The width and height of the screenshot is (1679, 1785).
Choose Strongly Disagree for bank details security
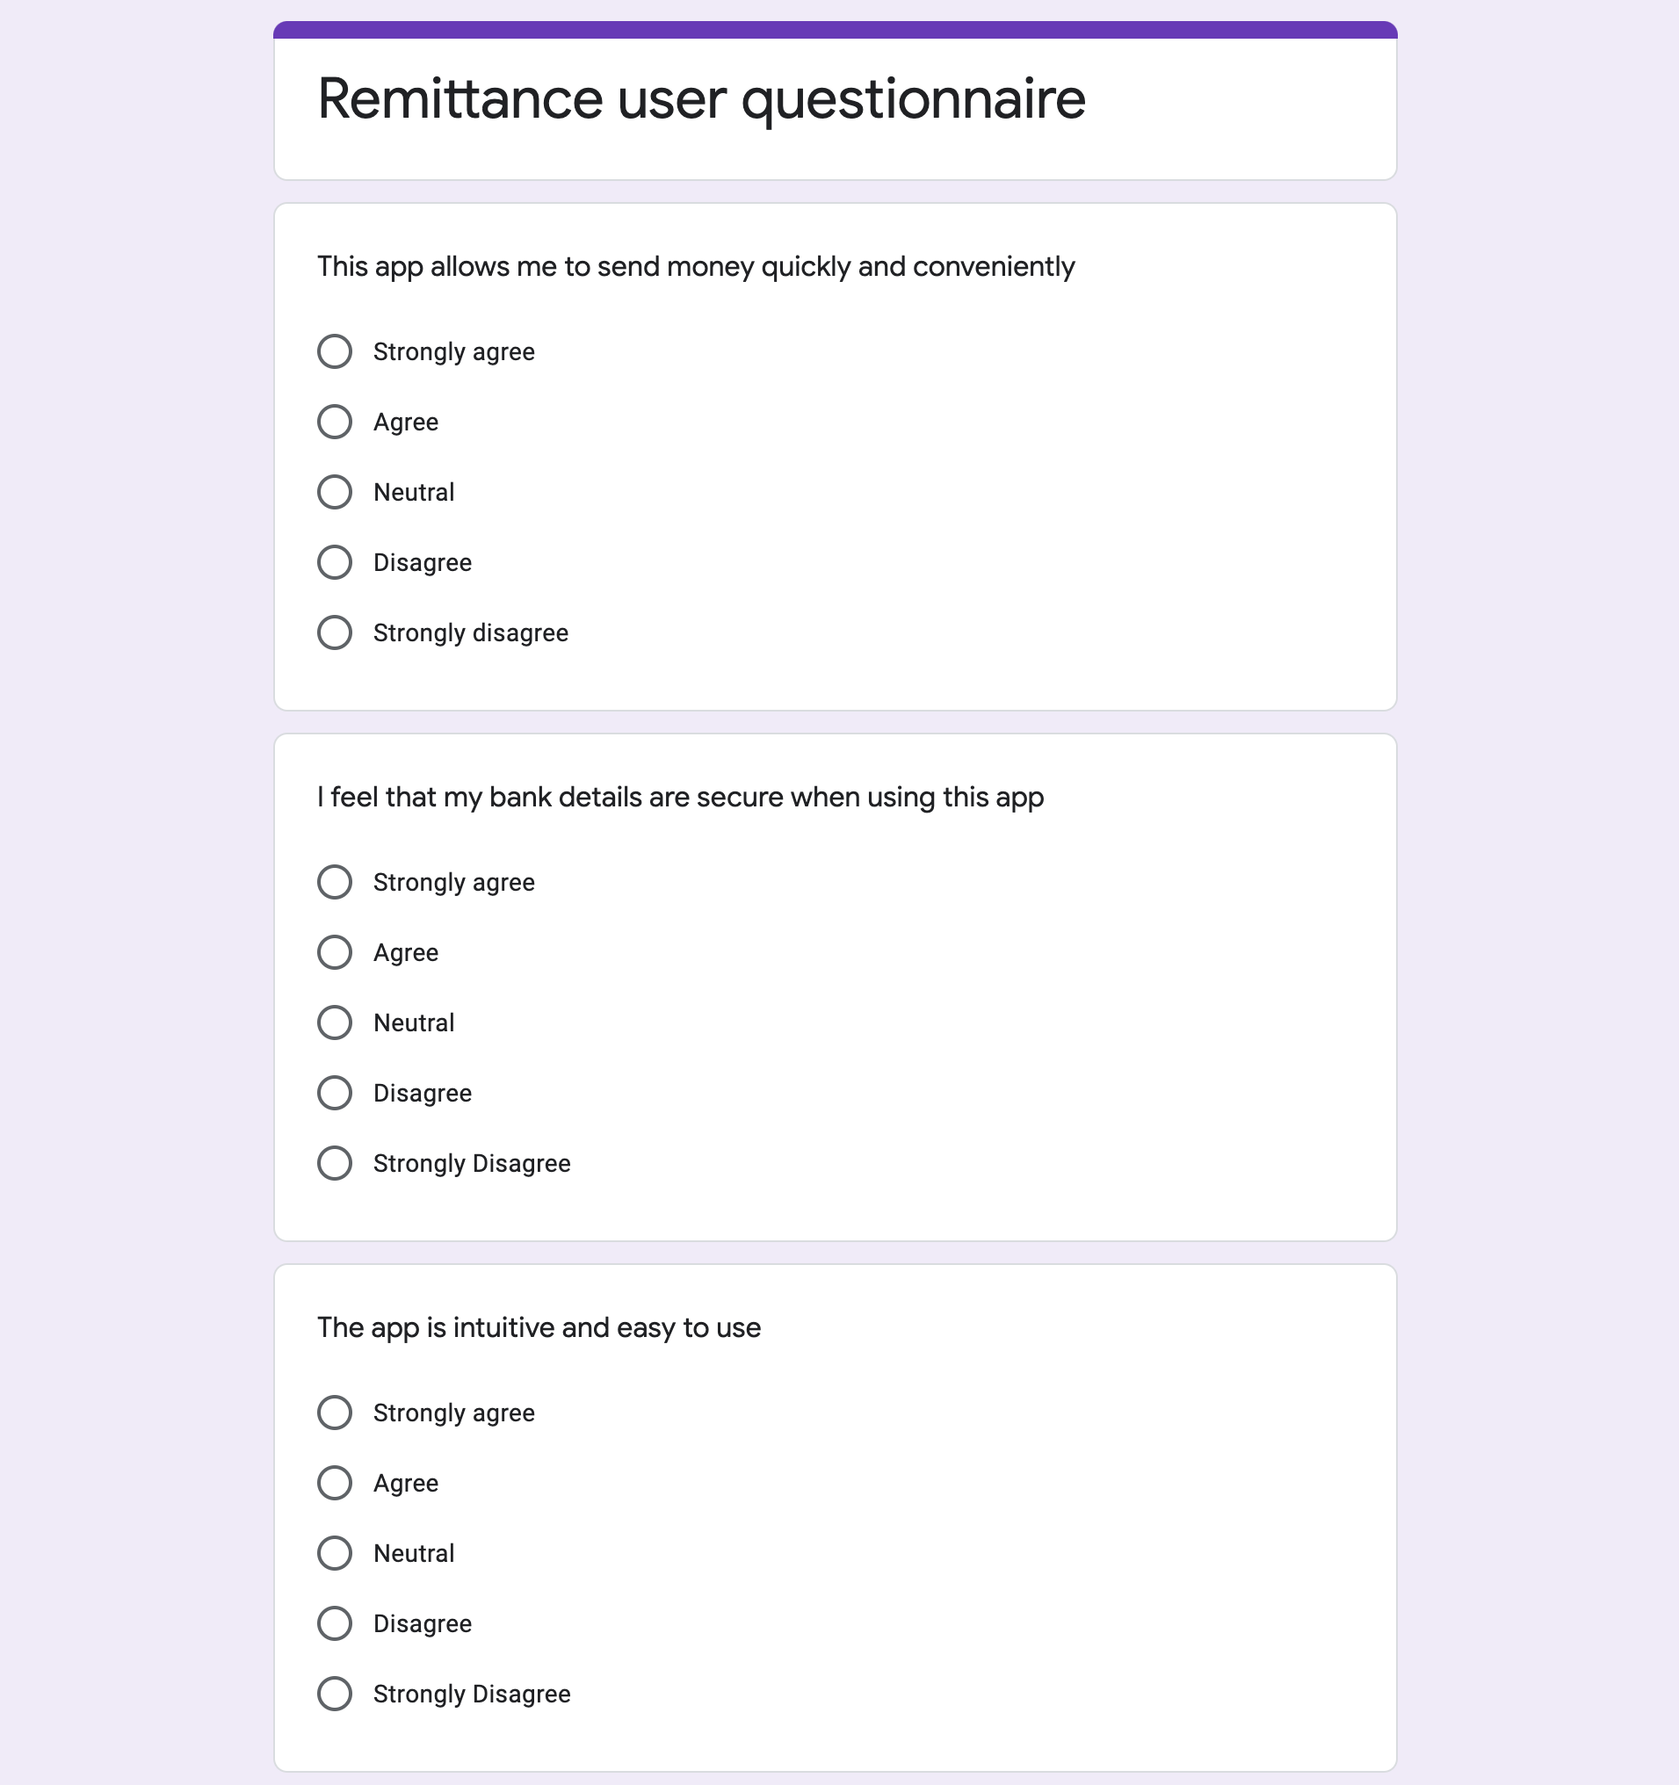(334, 1164)
